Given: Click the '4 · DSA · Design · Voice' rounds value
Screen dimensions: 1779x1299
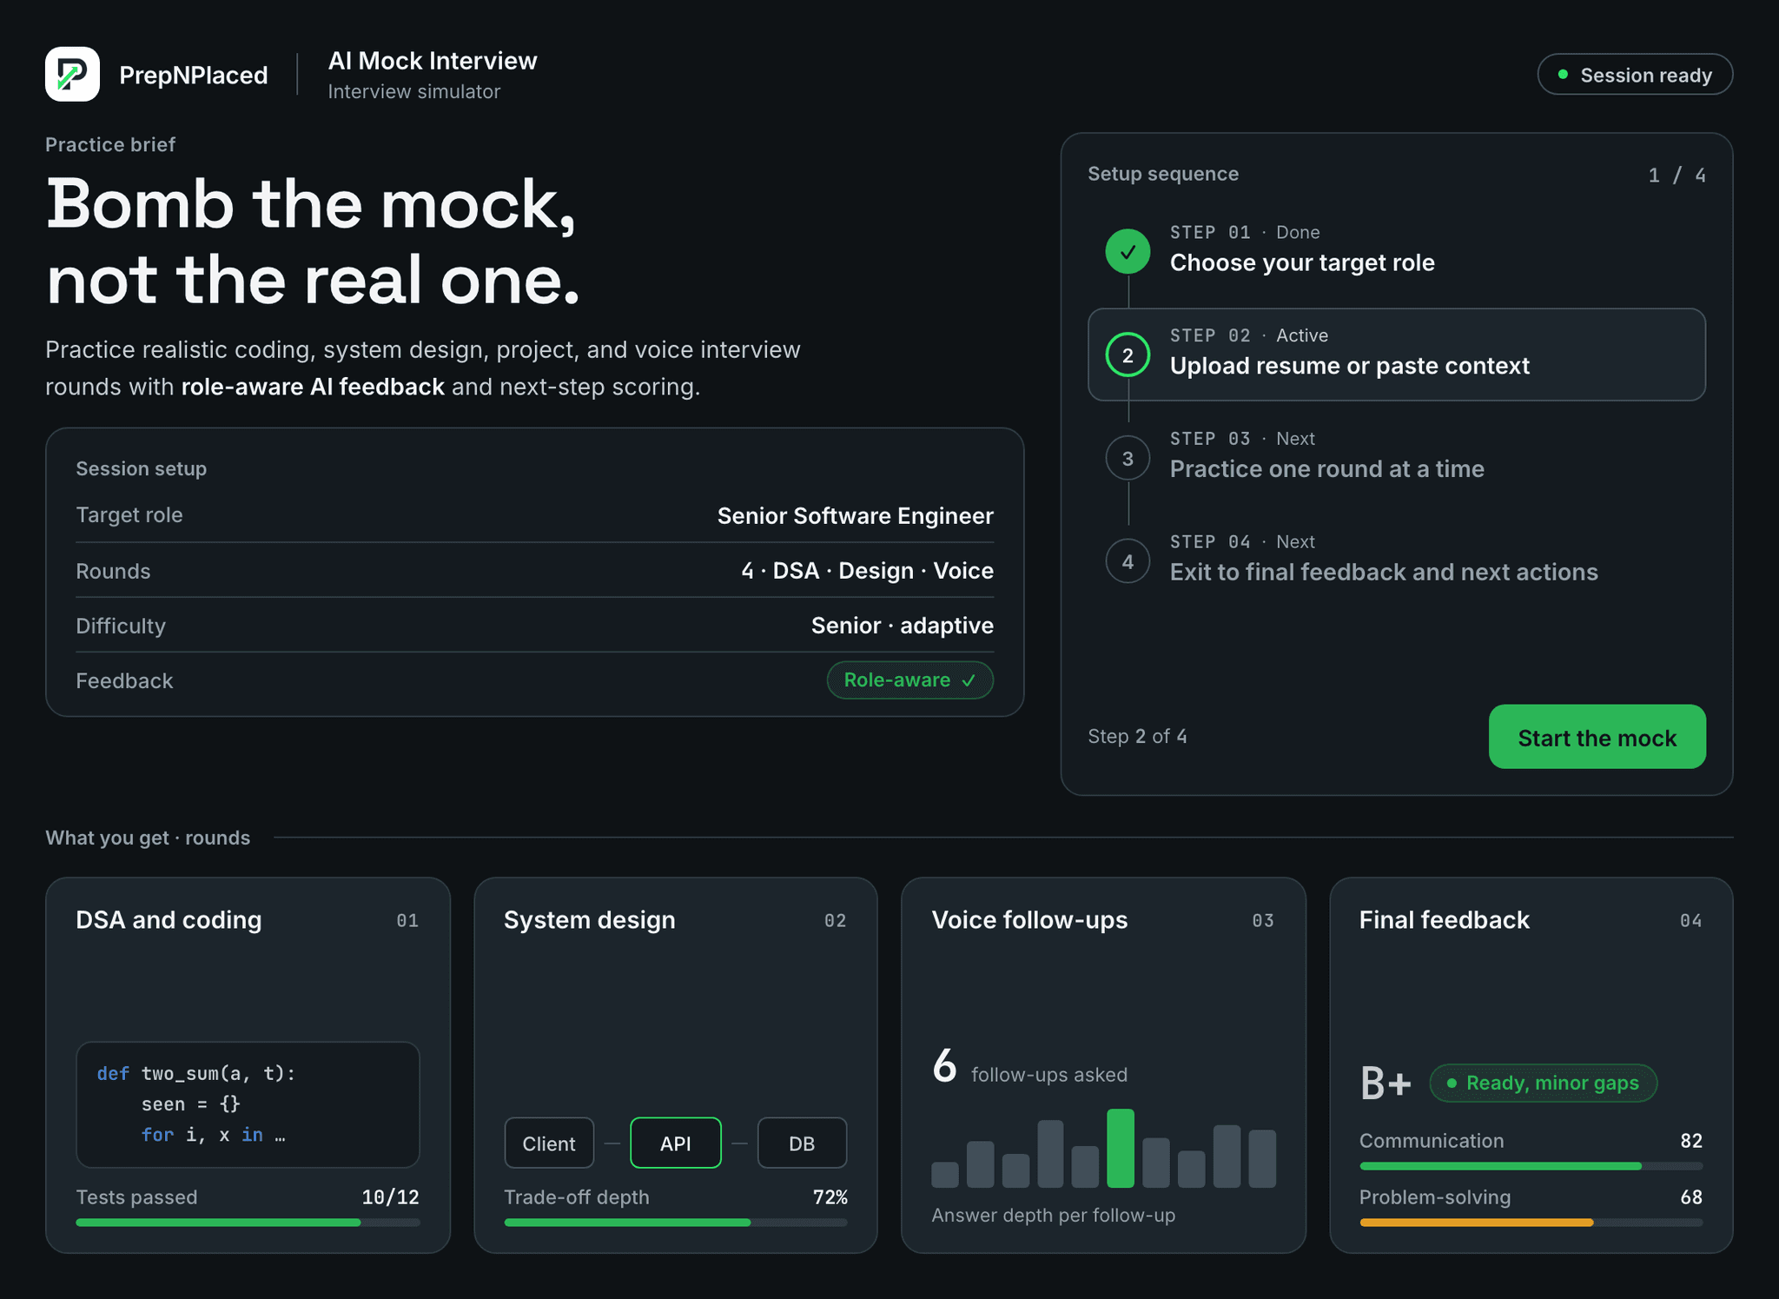Looking at the screenshot, I should (867, 571).
